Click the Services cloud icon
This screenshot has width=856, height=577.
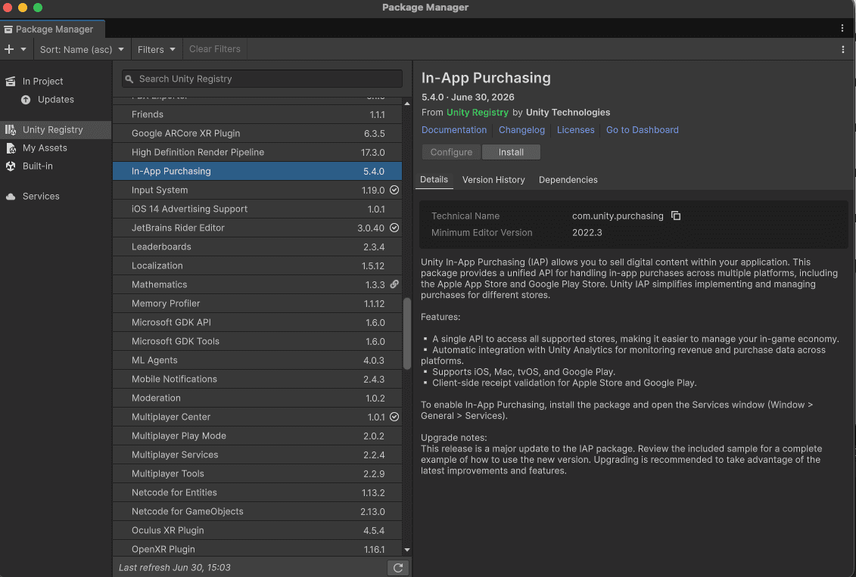(x=11, y=197)
